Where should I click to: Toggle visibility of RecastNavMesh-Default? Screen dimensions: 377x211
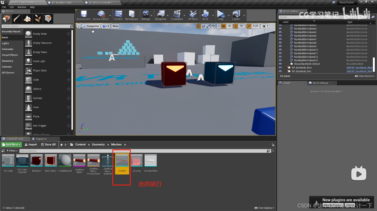click(x=280, y=64)
